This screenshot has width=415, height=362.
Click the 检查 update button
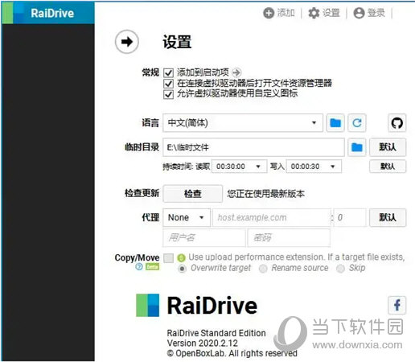[193, 194]
